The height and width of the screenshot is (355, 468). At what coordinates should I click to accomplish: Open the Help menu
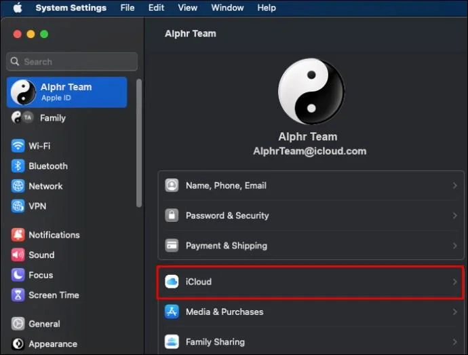pyautogui.click(x=267, y=7)
